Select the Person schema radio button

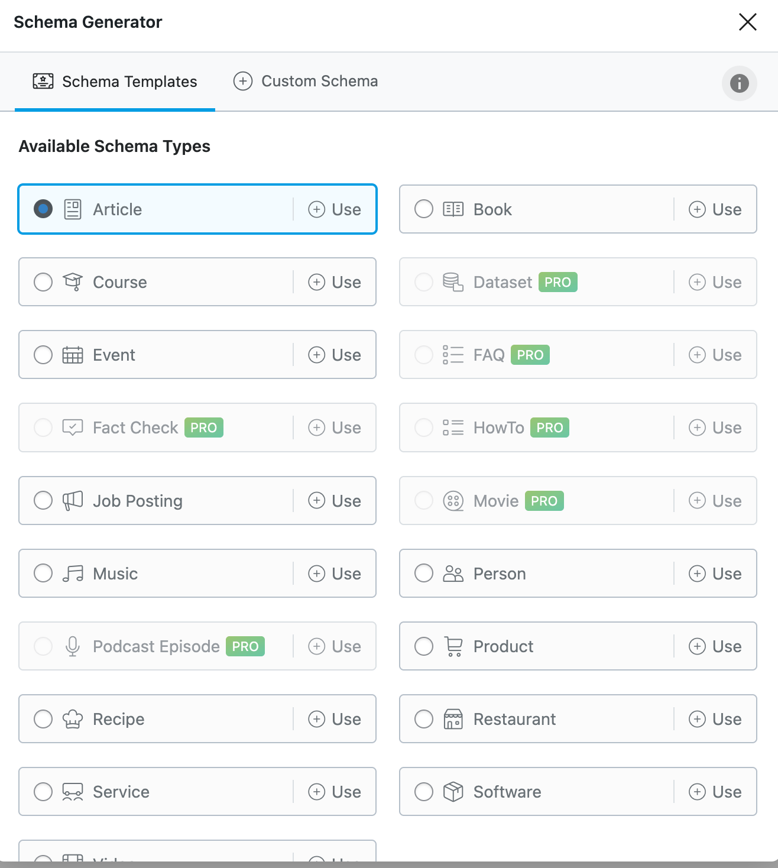(424, 574)
